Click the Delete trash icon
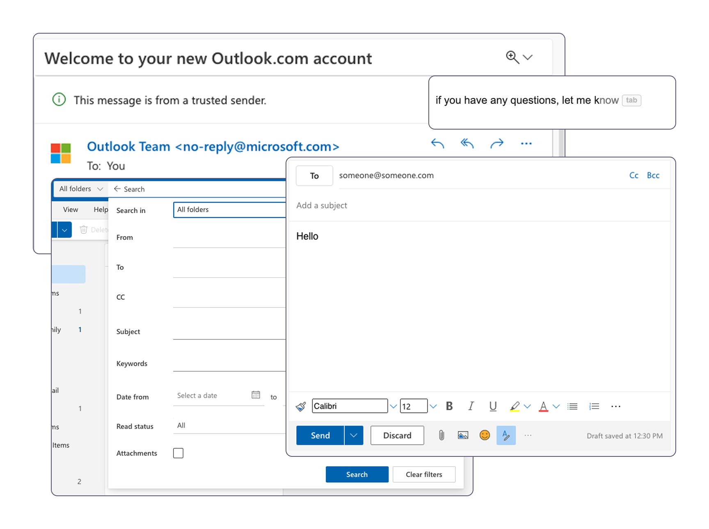Viewport: 709px width, 529px height. click(x=84, y=230)
